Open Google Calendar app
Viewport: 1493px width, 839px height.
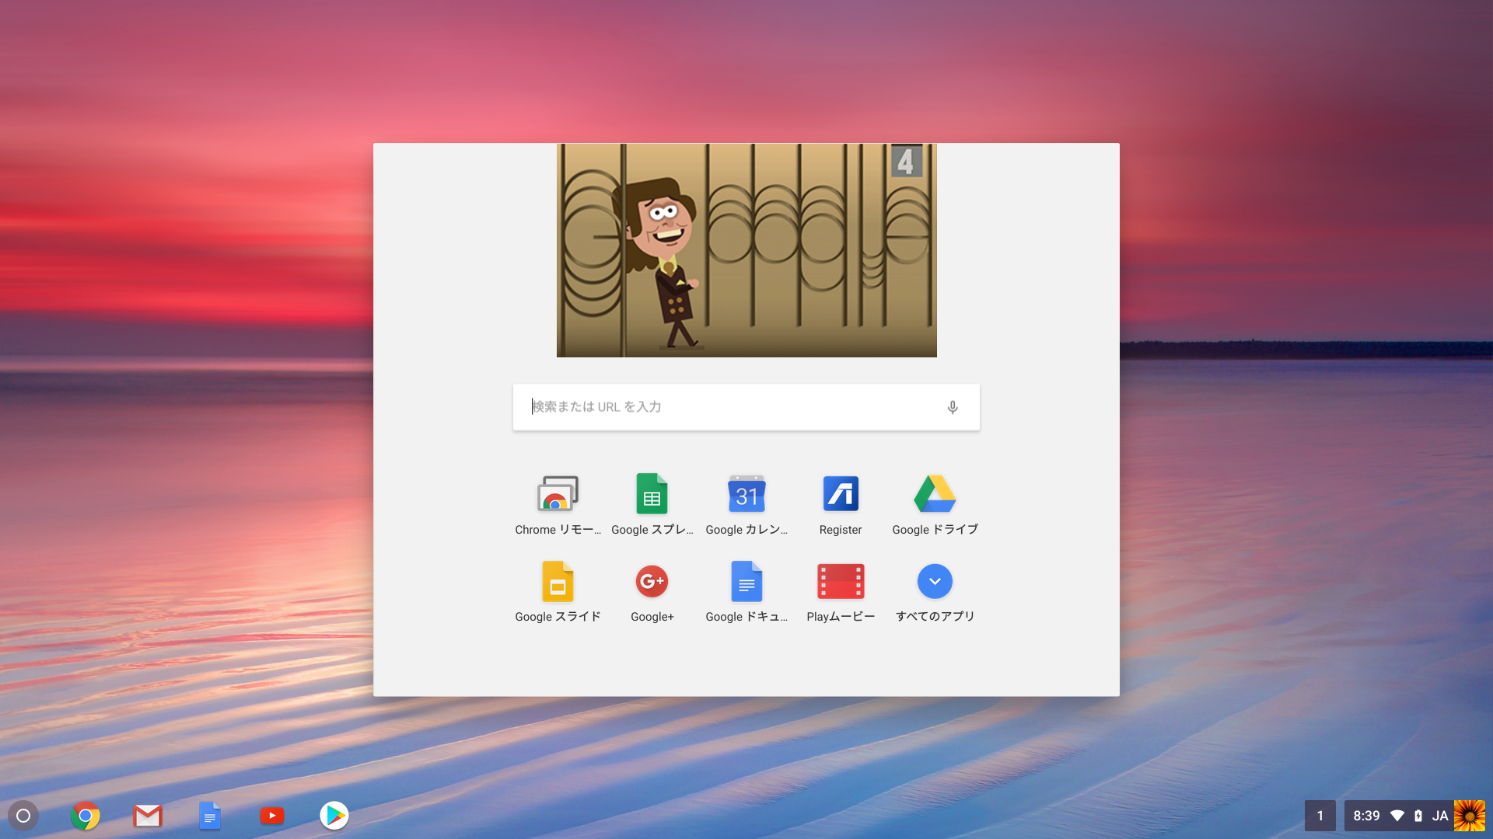coord(746,495)
